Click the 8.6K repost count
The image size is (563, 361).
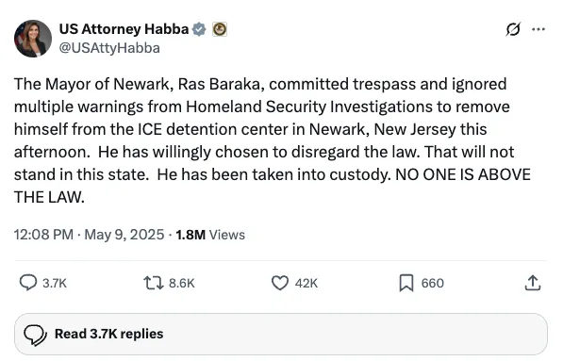coord(182,283)
